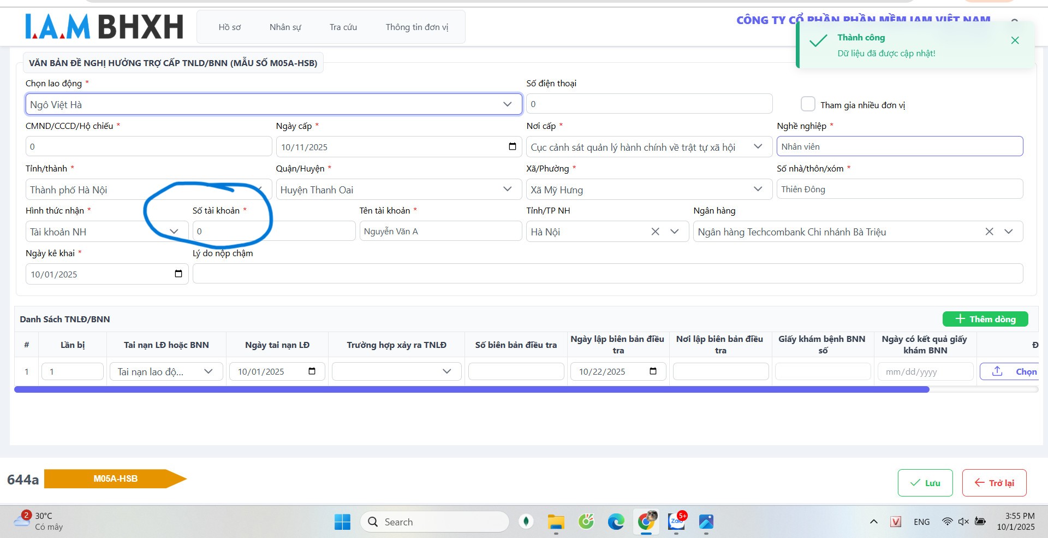1048x538 pixels.
Task: Open the Coc Coc browser taskbar icon
Action: tap(586, 522)
